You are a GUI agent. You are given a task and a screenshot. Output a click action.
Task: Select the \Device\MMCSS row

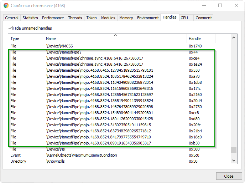click(112, 46)
